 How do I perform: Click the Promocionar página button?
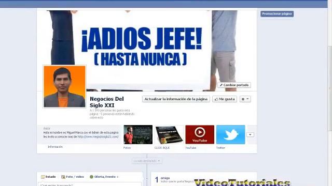click(x=276, y=14)
